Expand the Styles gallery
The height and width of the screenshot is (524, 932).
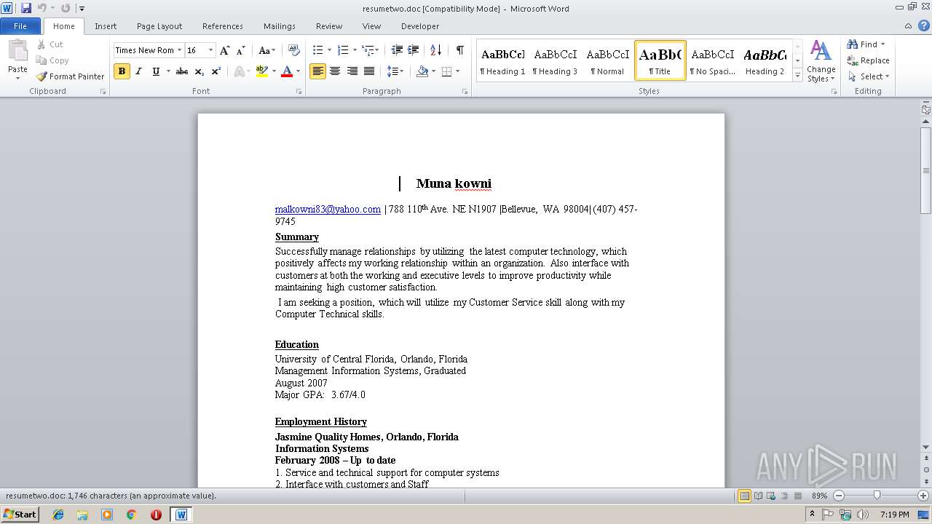pyautogui.click(x=798, y=76)
